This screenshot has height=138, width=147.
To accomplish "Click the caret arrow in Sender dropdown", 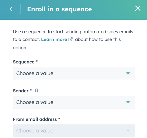I will point(128,102).
